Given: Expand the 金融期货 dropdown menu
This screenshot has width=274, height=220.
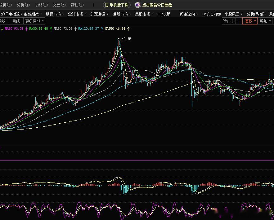Looking at the screenshot, I should click(33, 14).
